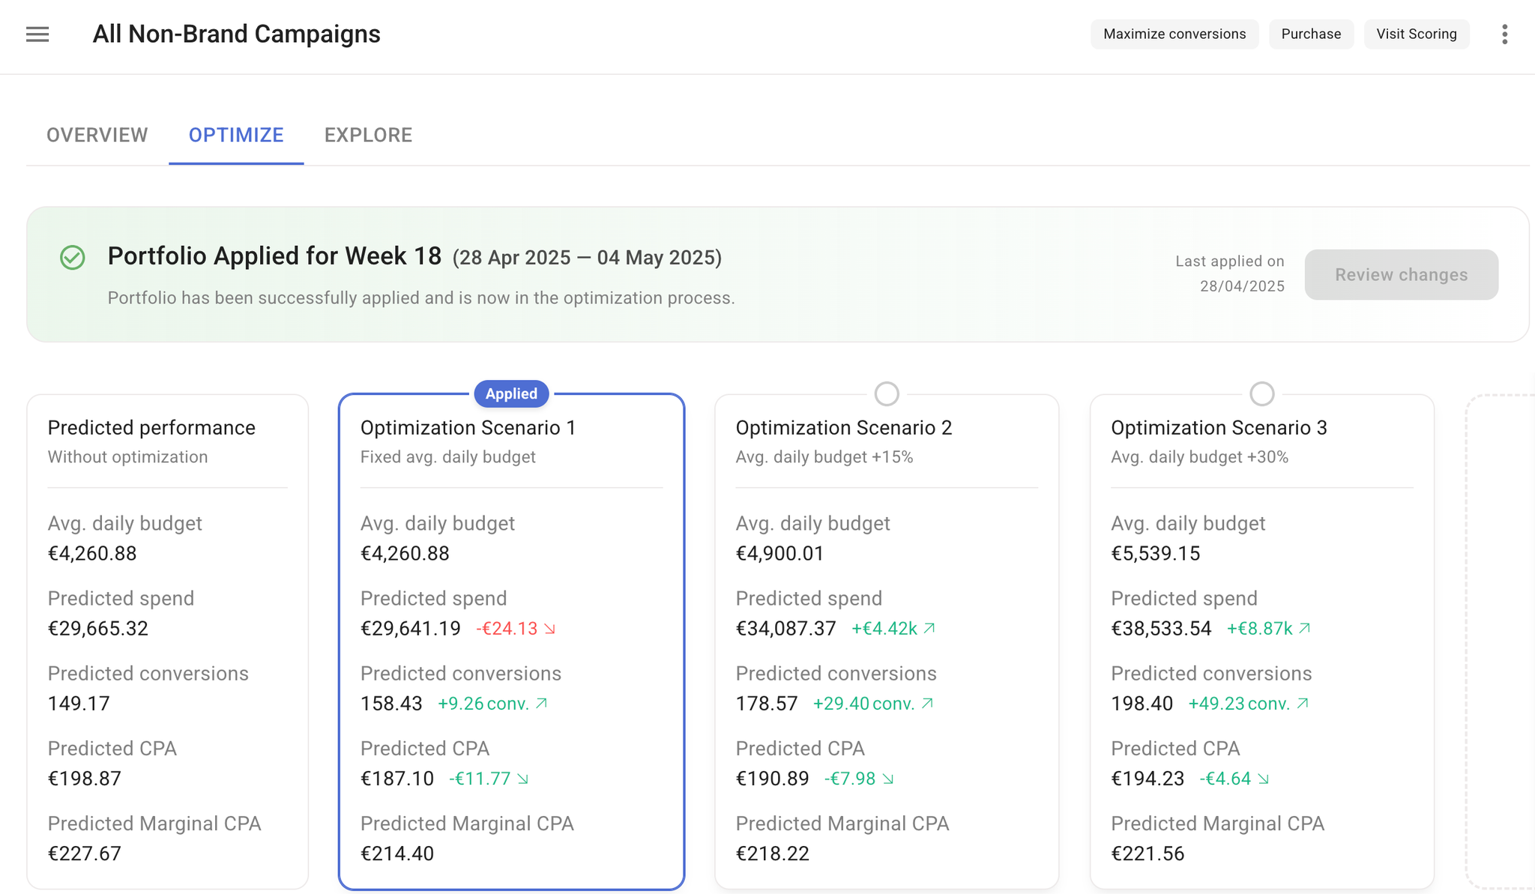Switch to the Overview tab

point(97,135)
